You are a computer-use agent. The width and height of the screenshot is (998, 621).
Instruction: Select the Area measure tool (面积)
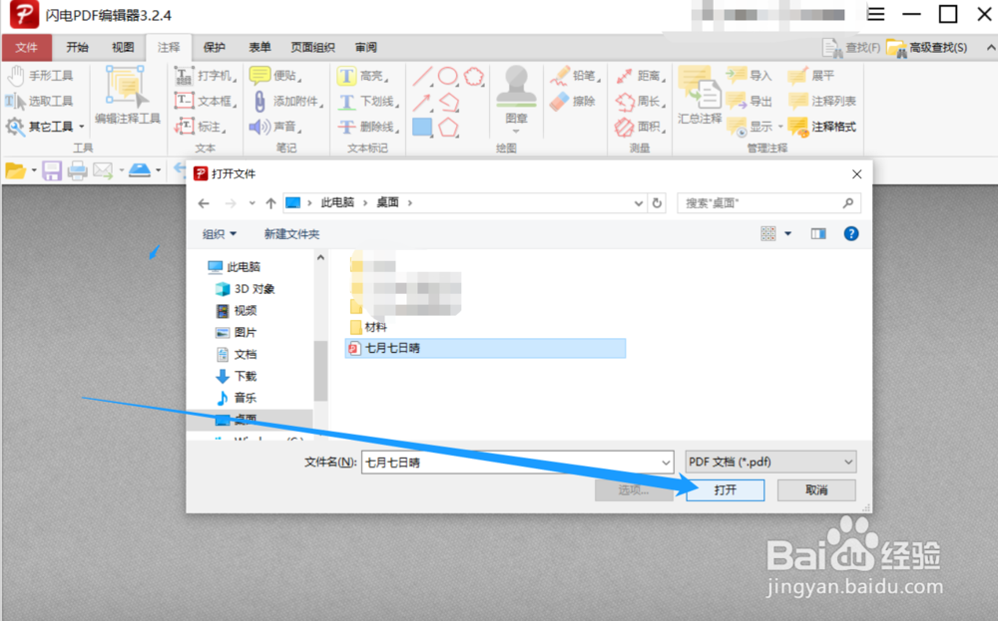point(641,127)
